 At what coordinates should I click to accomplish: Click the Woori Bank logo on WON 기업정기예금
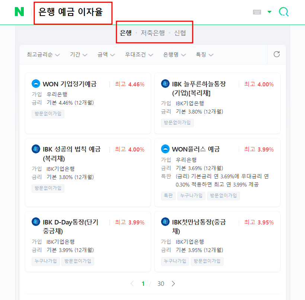click(36, 84)
